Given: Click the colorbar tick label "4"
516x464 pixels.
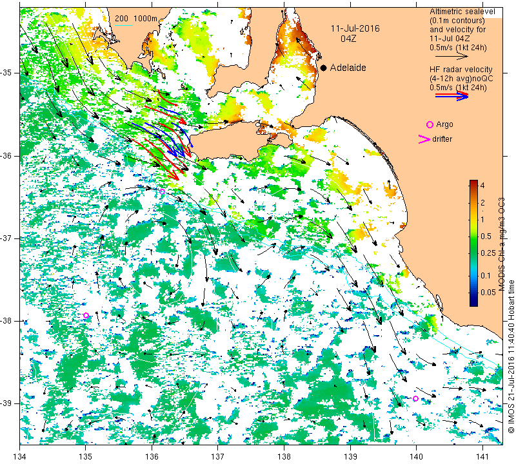Looking at the screenshot, I should tap(482, 186).
